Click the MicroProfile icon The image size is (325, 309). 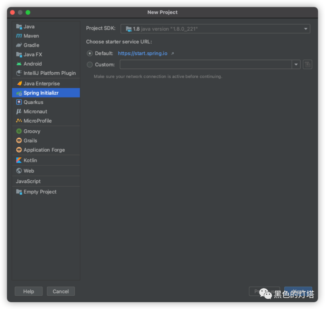(x=19, y=121)
